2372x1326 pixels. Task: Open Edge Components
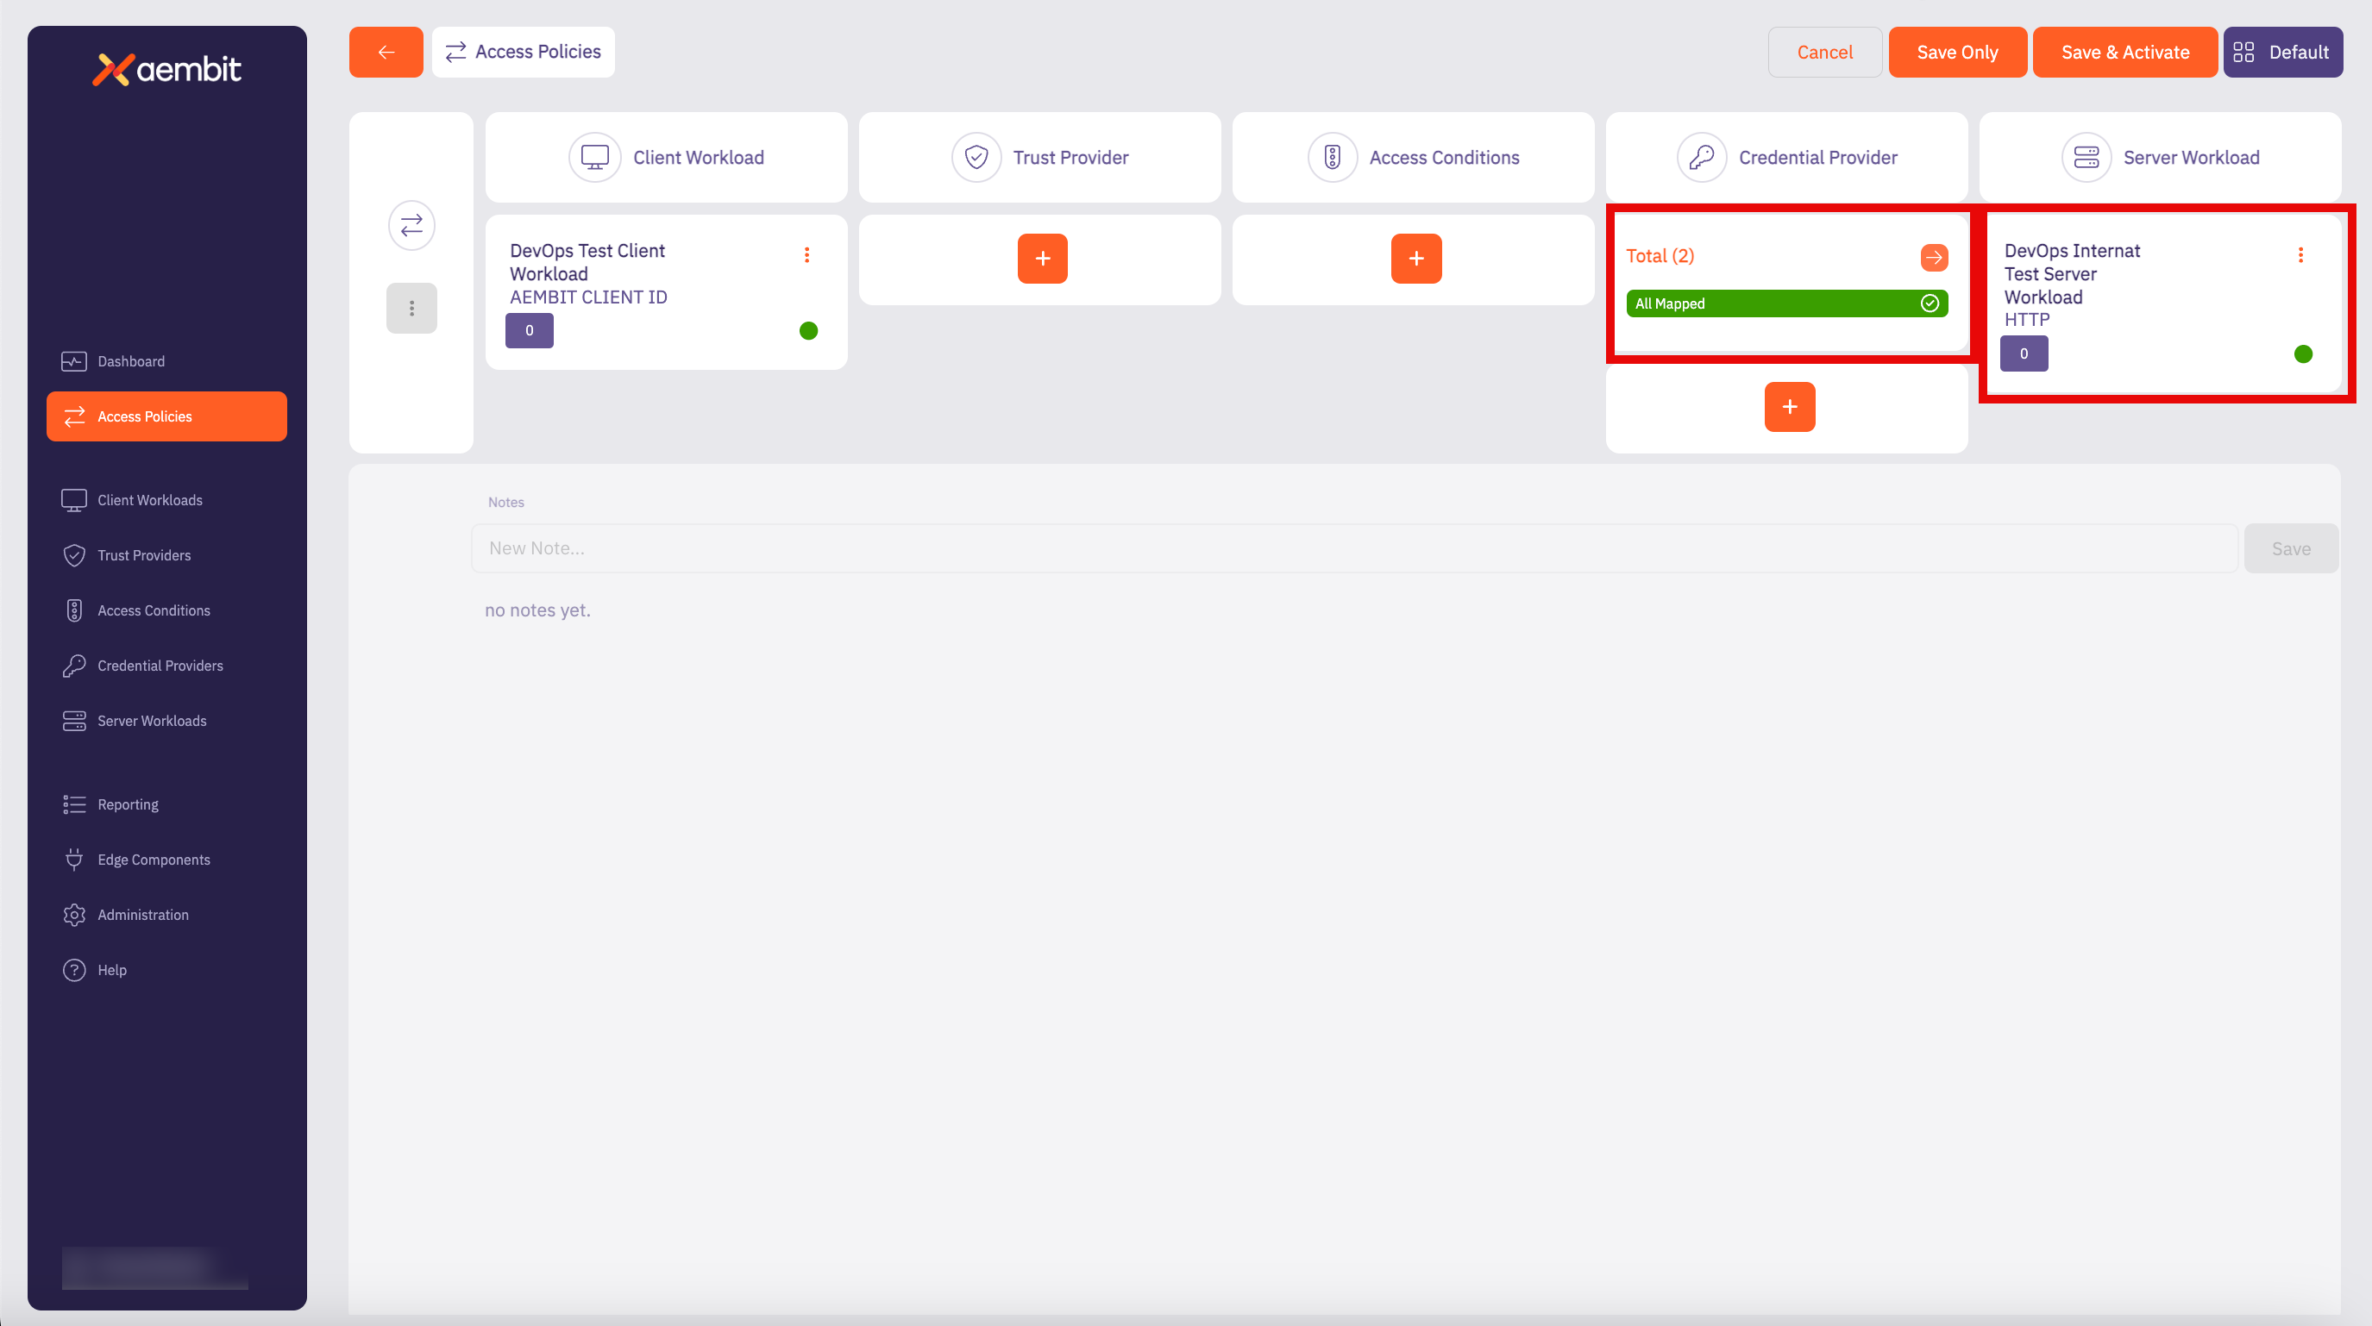[x=166, y=860]
